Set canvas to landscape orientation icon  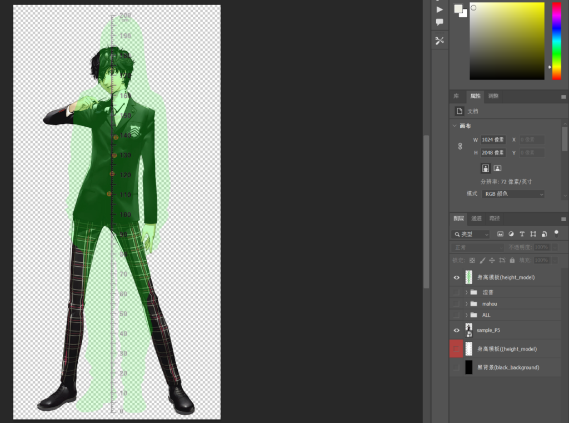pyautogui.click(x=497, y=168)
